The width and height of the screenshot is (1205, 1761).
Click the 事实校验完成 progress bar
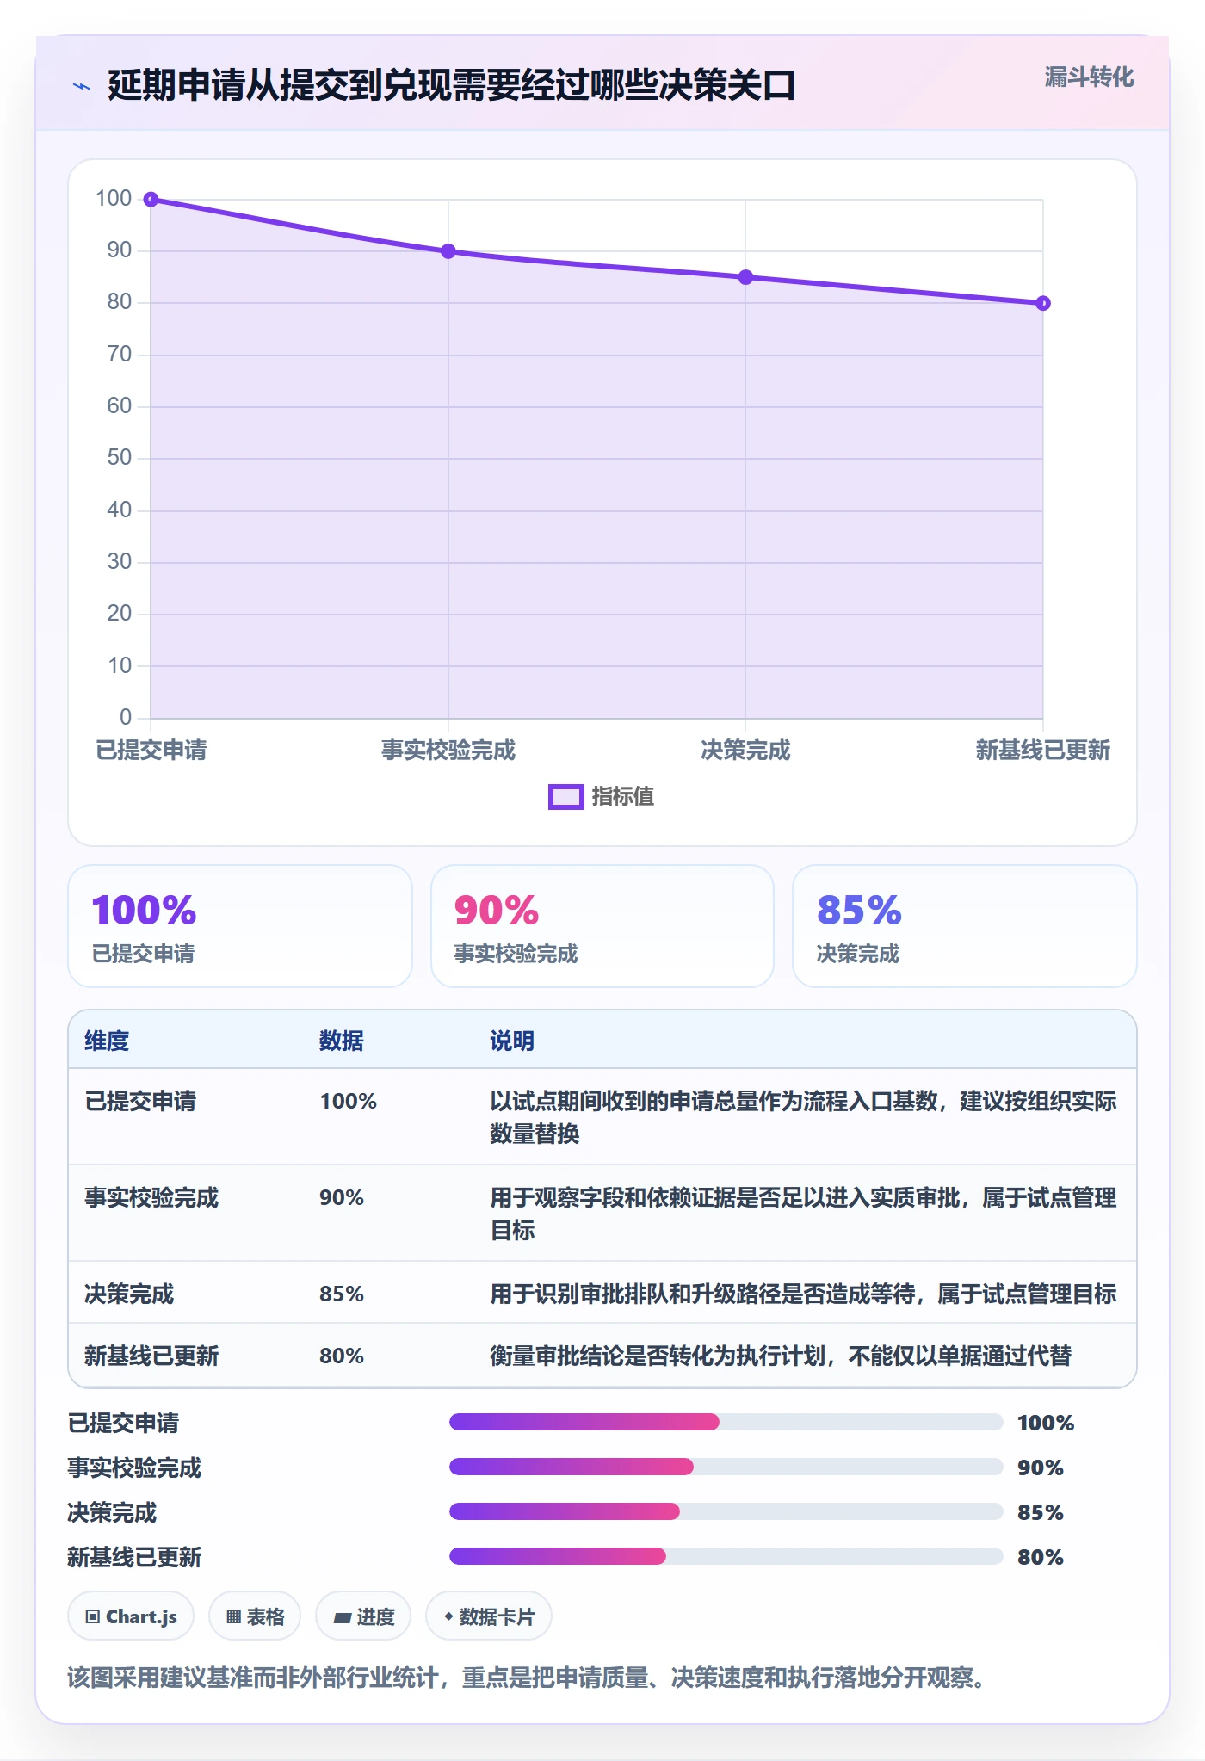[x=726, y=1467]
